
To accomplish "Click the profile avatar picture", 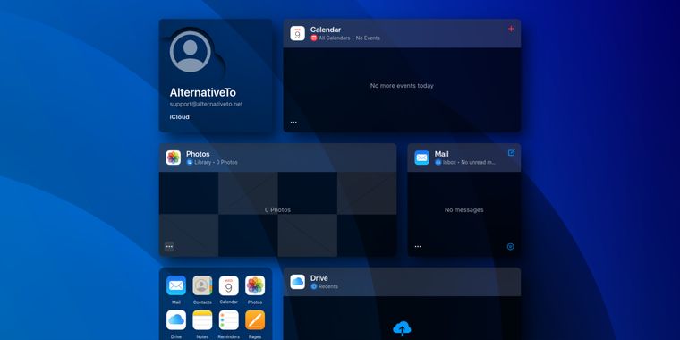I will (190, 52).
